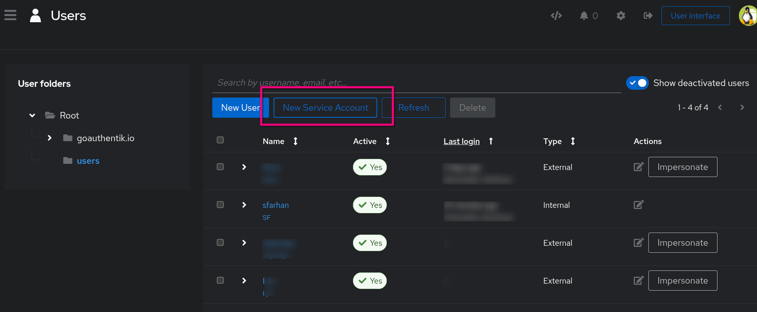
Task: Disable the Show deactivated users toggle
Action: (x=637, y=83)
